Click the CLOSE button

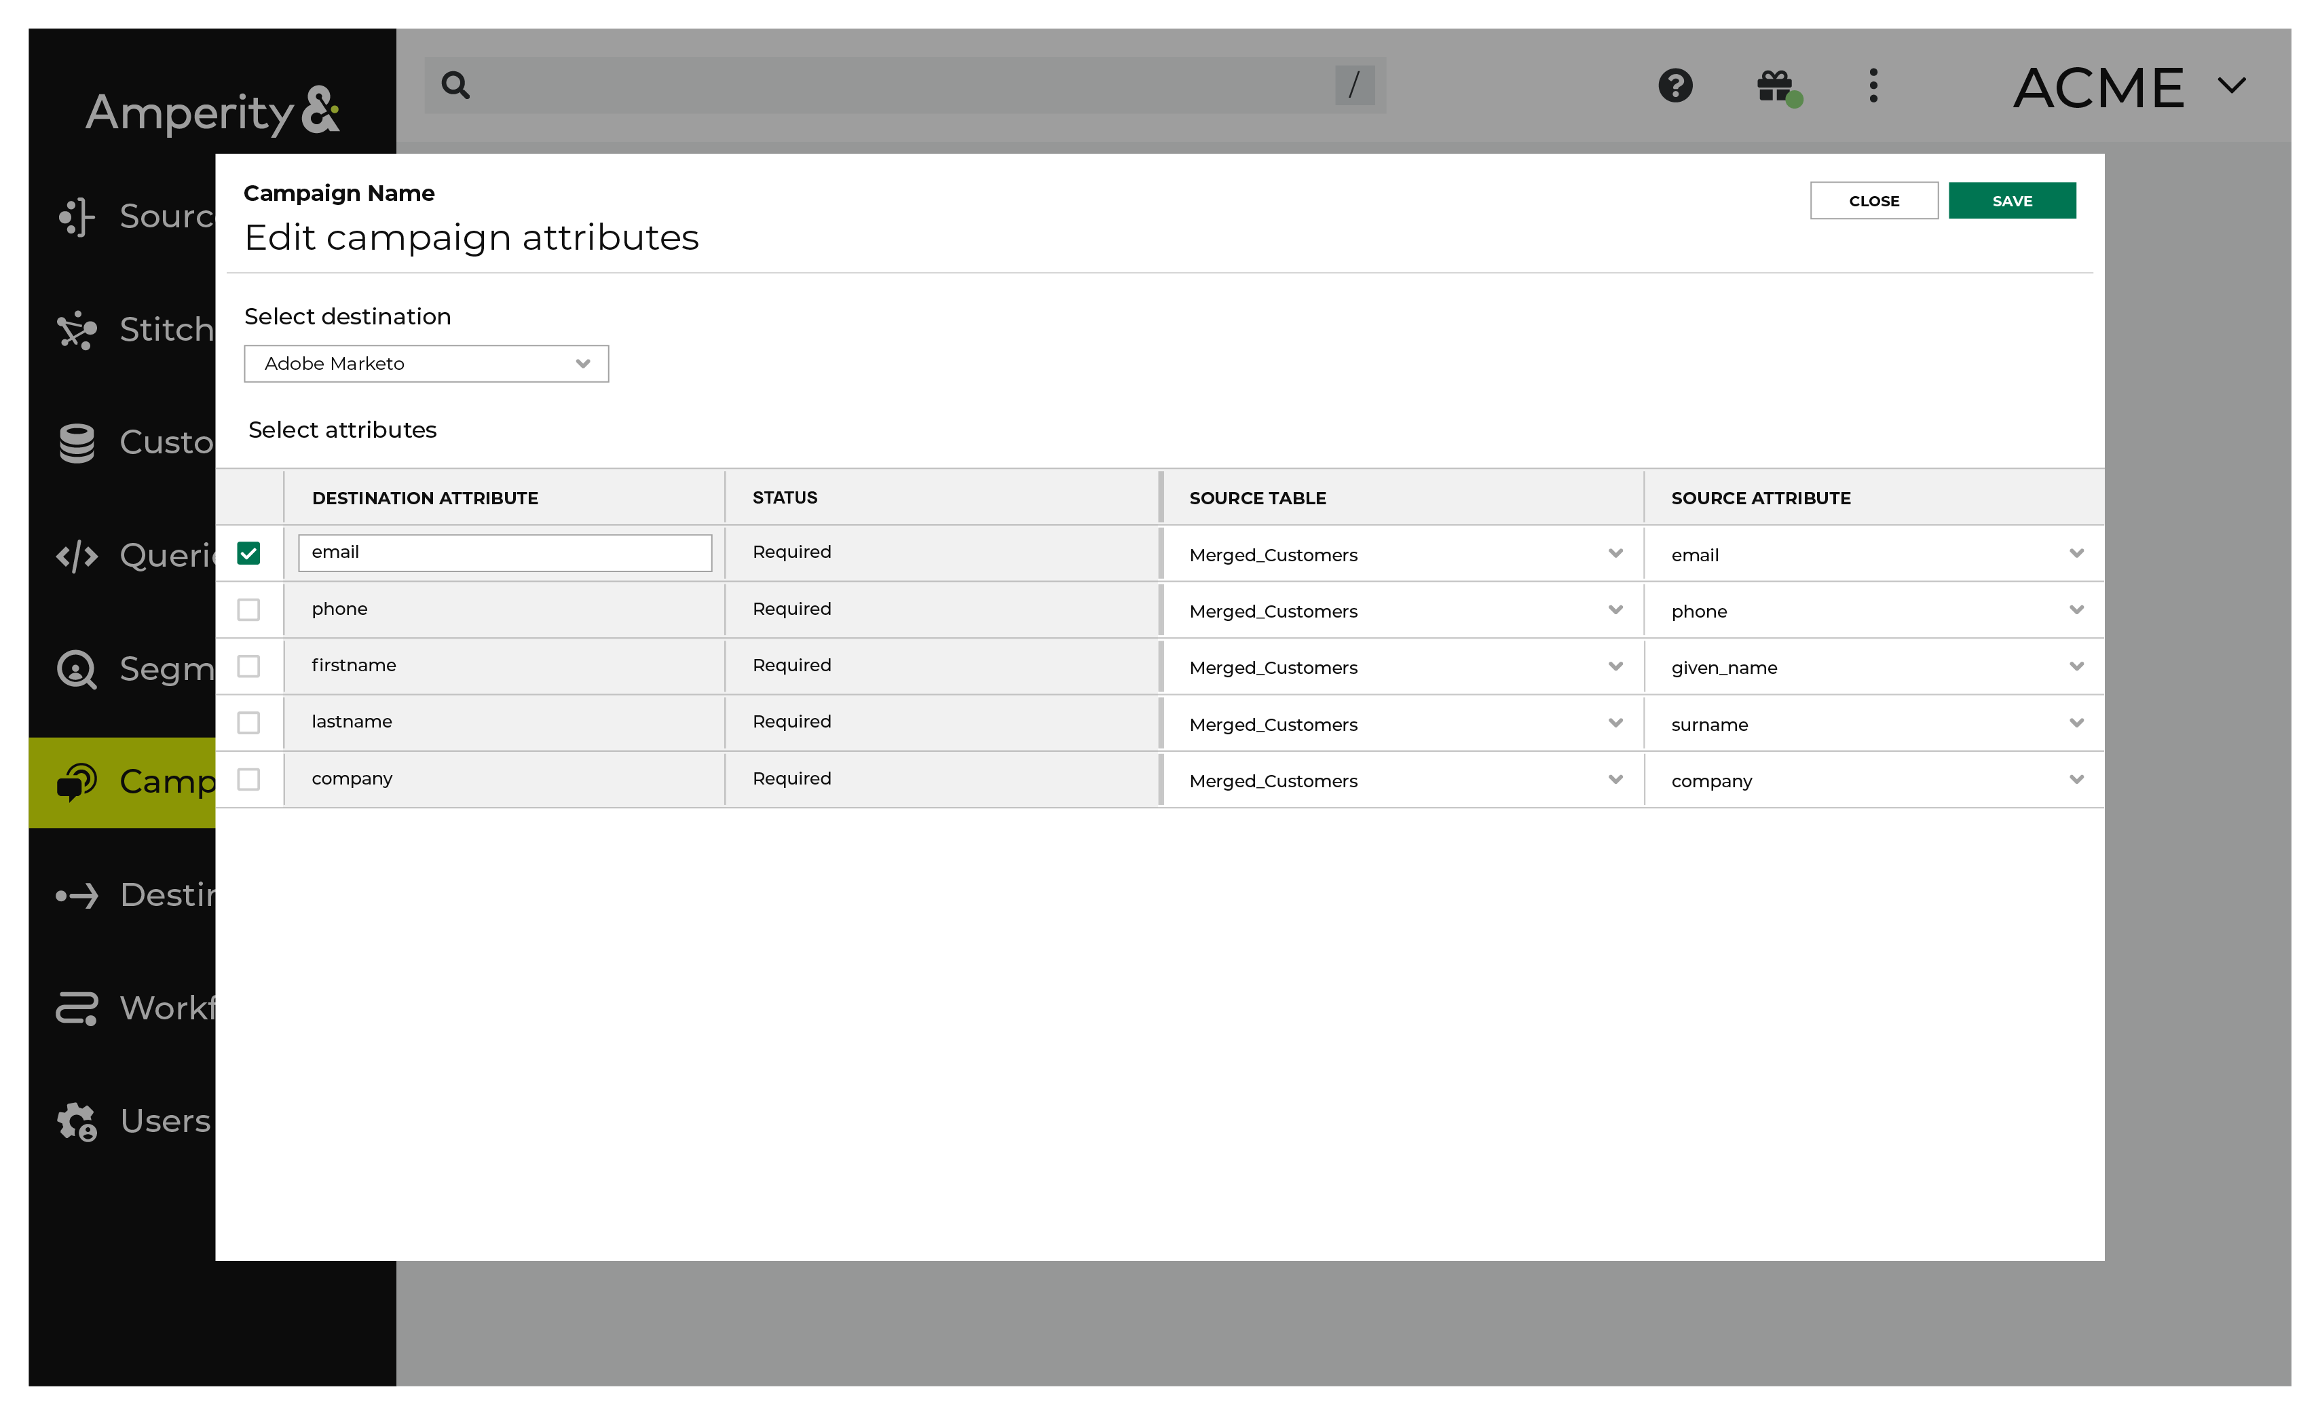point(1873,200)
